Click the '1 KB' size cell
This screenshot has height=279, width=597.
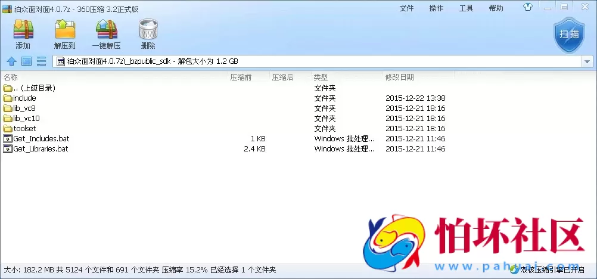coord(258,138)
